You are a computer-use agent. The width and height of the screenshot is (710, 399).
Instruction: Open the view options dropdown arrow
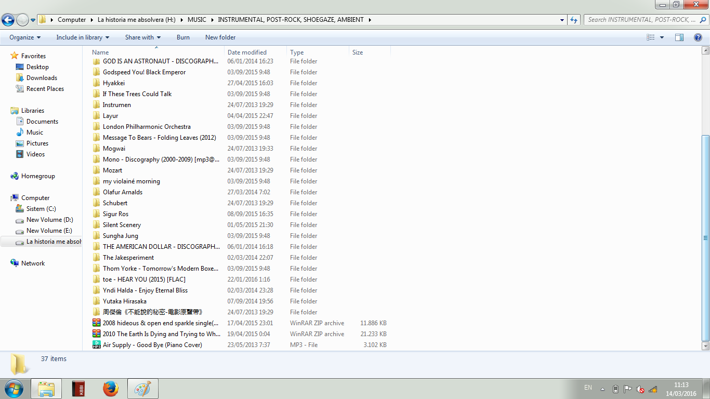pyautogui.click(x=662, y=37)
